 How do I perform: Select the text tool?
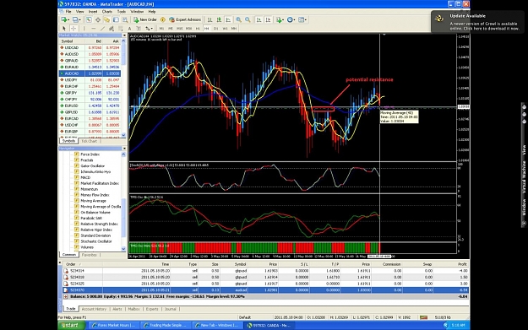coord(129,29)
